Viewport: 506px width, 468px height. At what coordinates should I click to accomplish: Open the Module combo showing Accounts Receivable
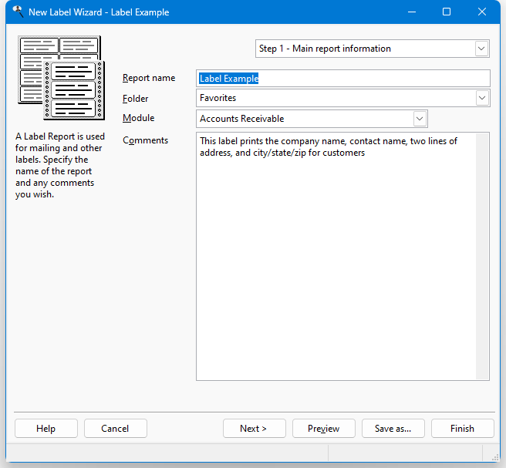click(x=312, y=119)
